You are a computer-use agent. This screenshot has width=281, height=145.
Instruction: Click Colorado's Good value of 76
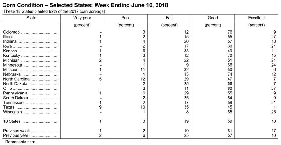tap(229, 32)
